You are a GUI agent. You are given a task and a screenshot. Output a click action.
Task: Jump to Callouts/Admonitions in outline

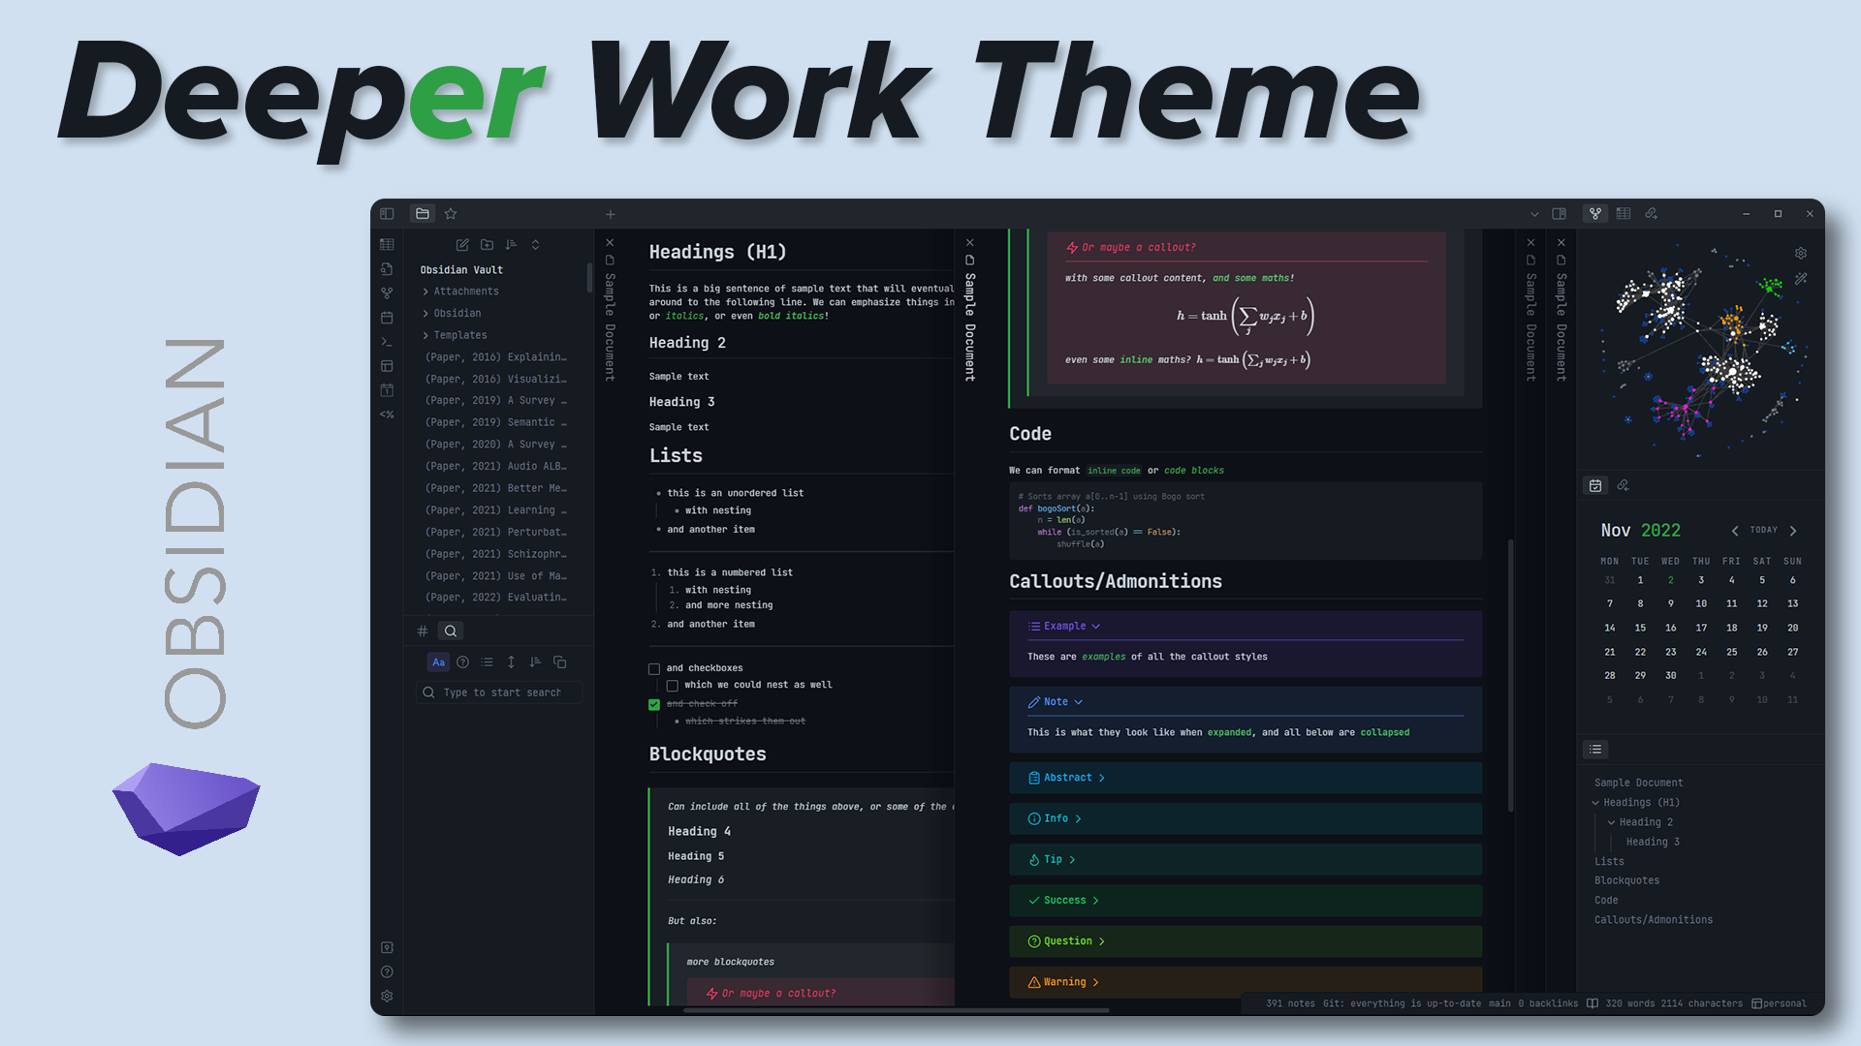(x=1654, y=920)
